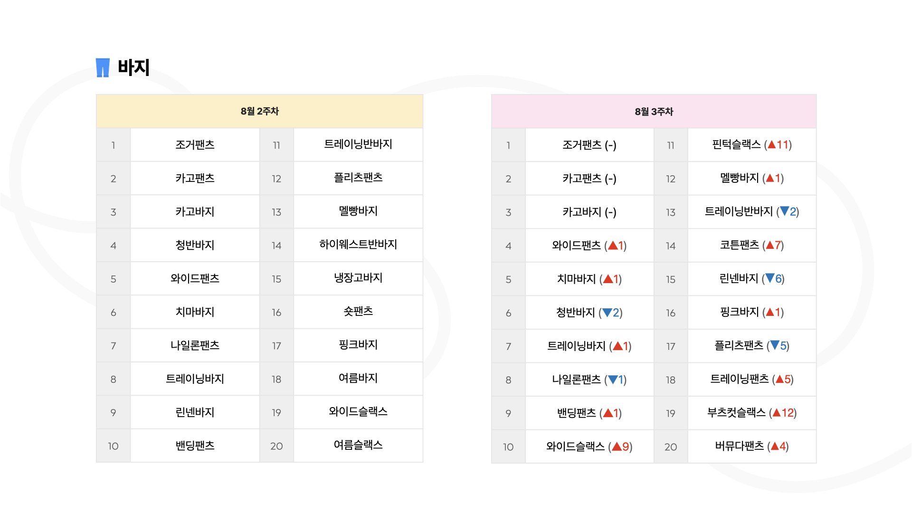Click the blue down arrow next to 린넨바지
912x513 pixels.
tap(770, 278)
